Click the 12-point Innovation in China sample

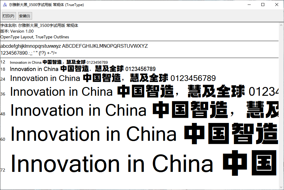(x=59, y=62)
